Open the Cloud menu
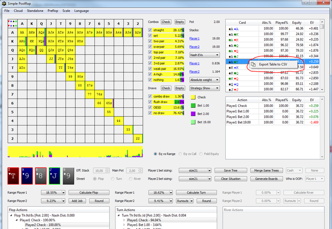 (18, 11)
